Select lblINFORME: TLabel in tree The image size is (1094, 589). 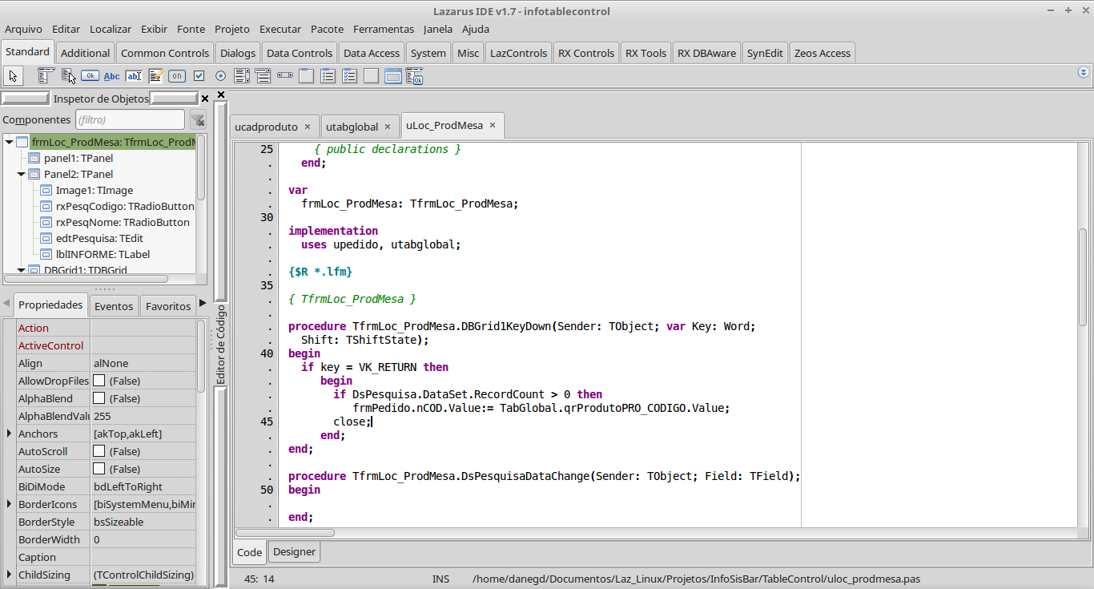tap(103, 254)
